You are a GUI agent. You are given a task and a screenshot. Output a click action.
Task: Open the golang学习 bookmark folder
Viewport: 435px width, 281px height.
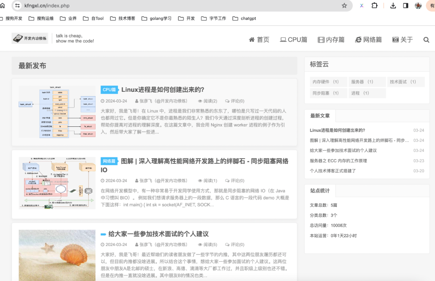tap(156, 19)
